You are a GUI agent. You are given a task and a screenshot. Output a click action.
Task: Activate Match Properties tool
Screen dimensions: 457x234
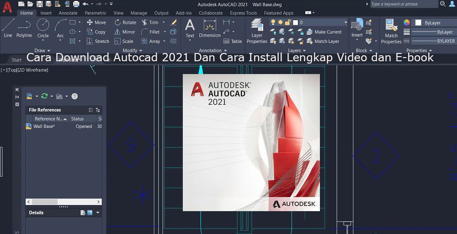(x=391, y=31)
